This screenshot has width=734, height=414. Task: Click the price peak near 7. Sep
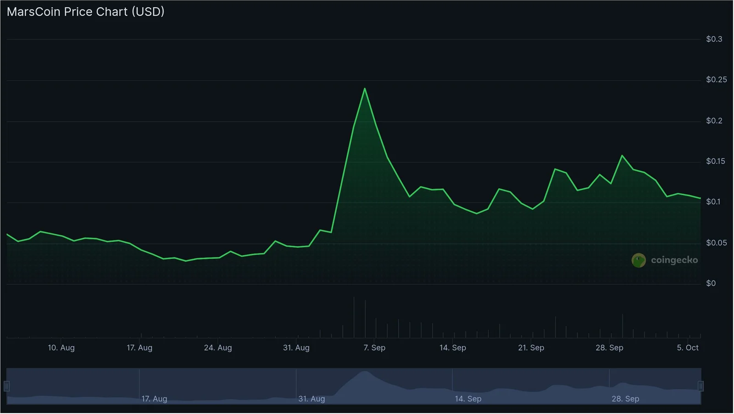[365, 88]
